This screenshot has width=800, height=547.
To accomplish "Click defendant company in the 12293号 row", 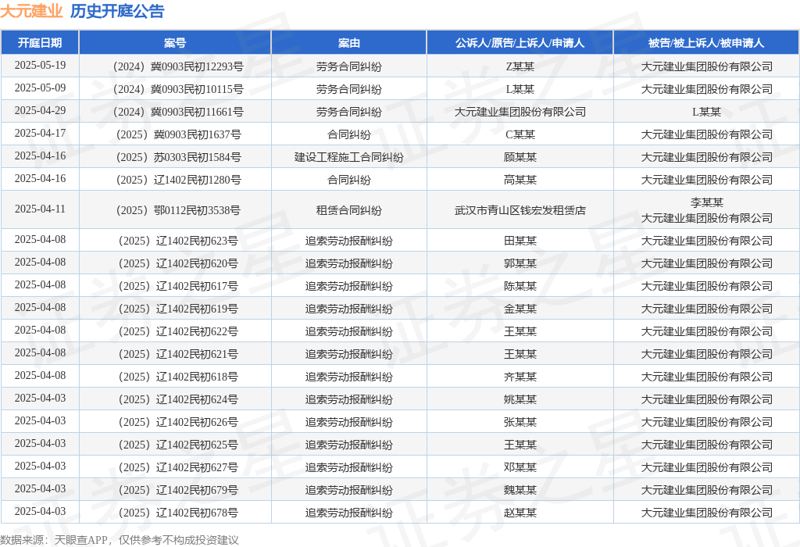I will click(x=706, y=67).
